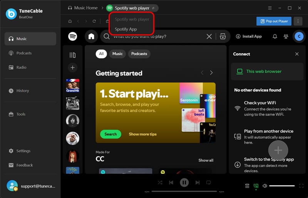Clear the search field with X

point(209,36)
